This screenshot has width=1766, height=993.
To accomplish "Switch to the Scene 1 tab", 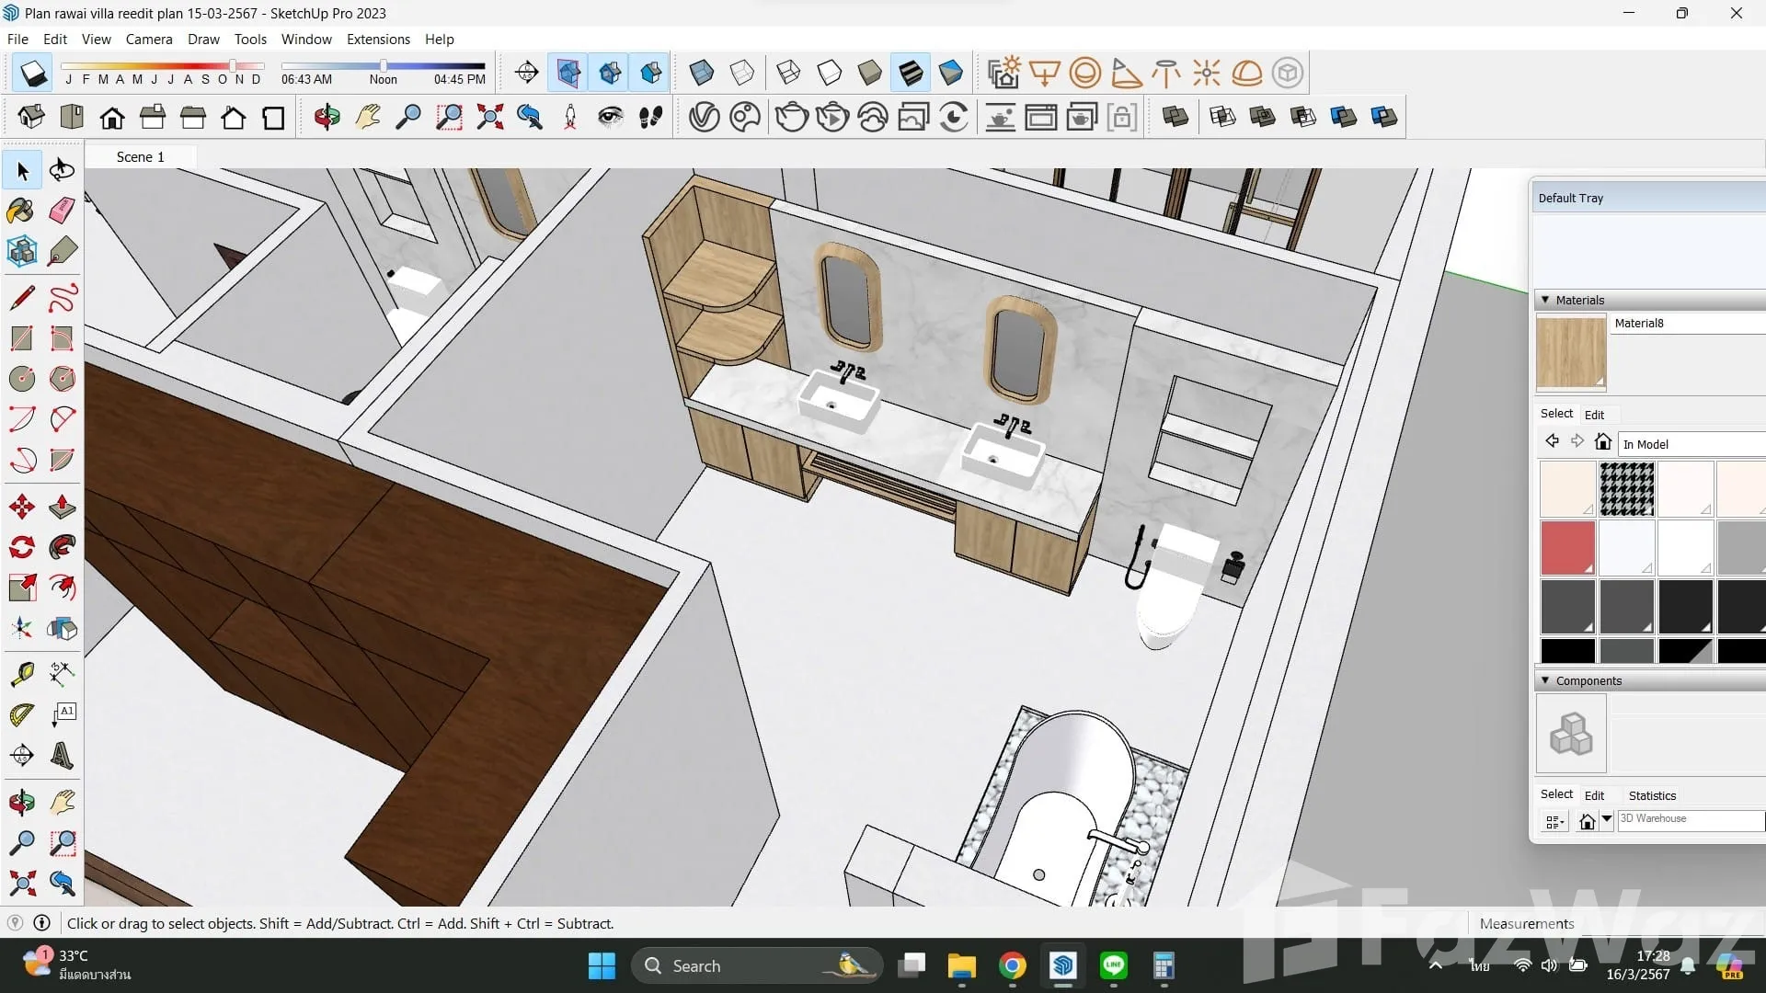I will pos(140,157).
